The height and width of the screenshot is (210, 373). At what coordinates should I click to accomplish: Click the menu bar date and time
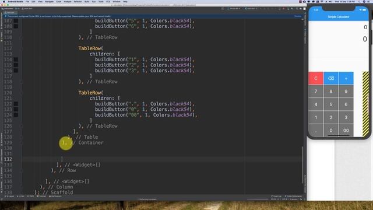tap(344, 1)
